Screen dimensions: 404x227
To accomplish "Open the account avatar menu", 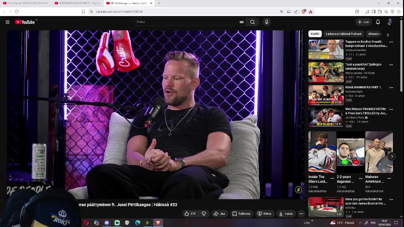I will click(x=390, y=22).
